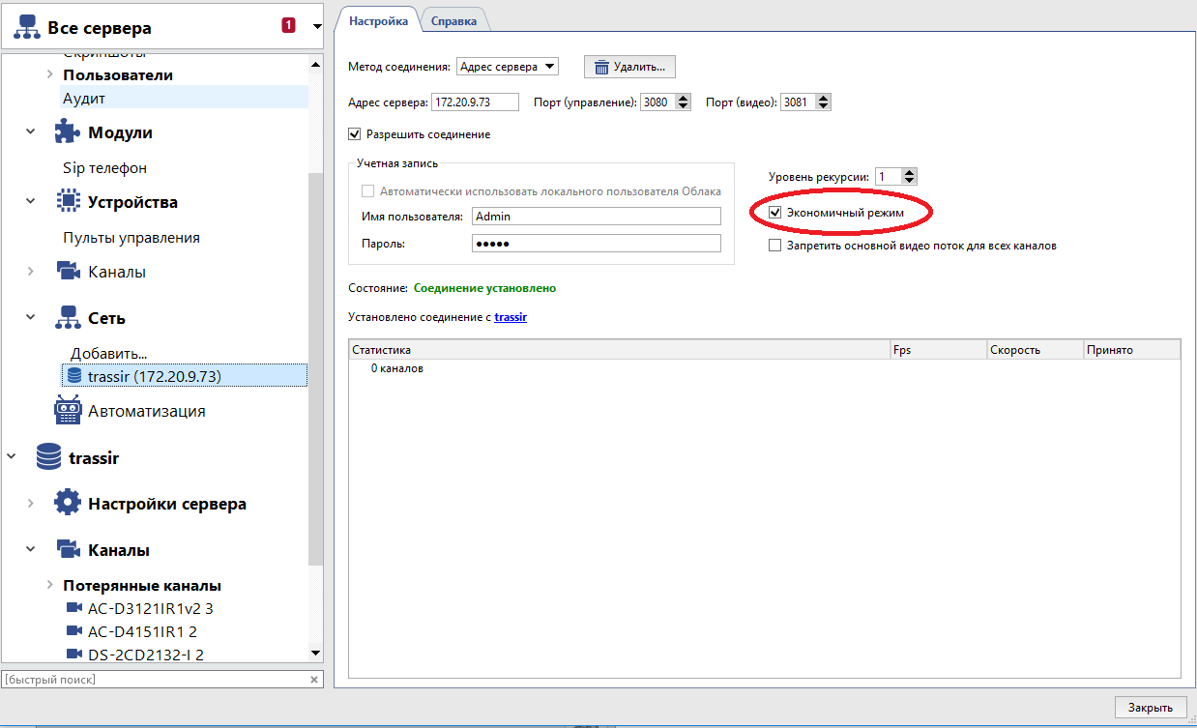The width and height of the screenshot is (1197, 728).
Task: Click the Устройства chip icon
Action: 67,201
